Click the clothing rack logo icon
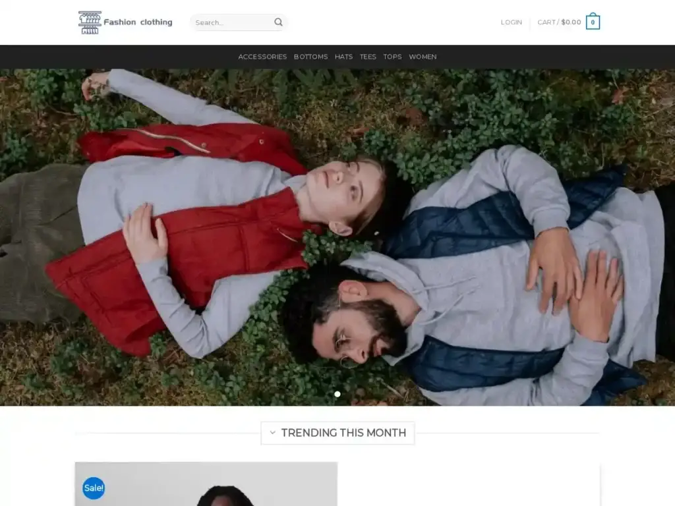The height and width of the screenshot is (506, 675). pyautogui.click(x=90, y=22)
